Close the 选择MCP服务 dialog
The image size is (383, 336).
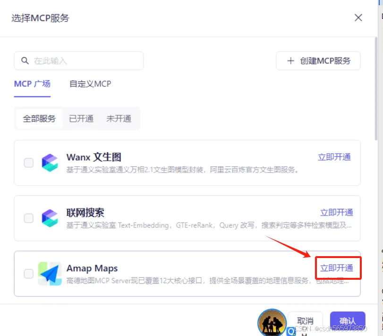358,17
